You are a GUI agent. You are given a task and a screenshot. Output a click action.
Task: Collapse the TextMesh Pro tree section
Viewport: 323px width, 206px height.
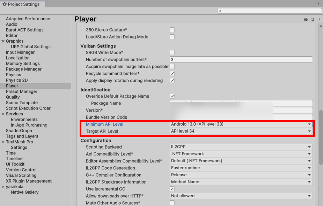(3, 142)
